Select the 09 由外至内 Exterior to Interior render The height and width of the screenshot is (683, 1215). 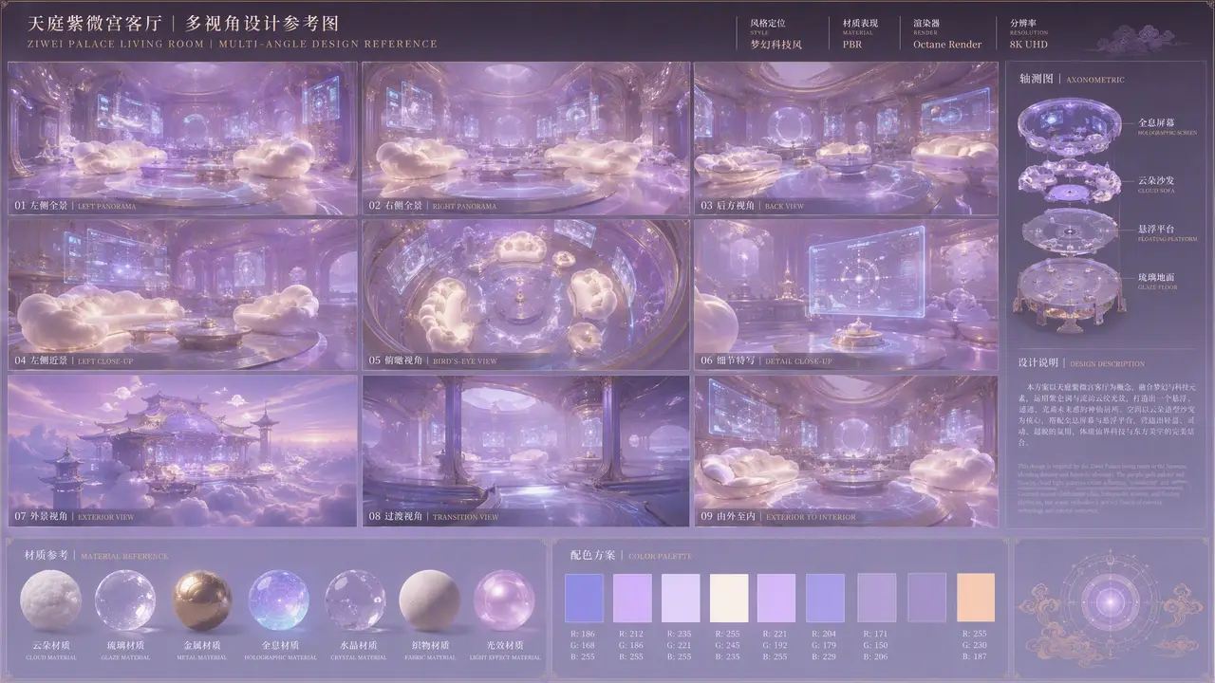point(847,451)
